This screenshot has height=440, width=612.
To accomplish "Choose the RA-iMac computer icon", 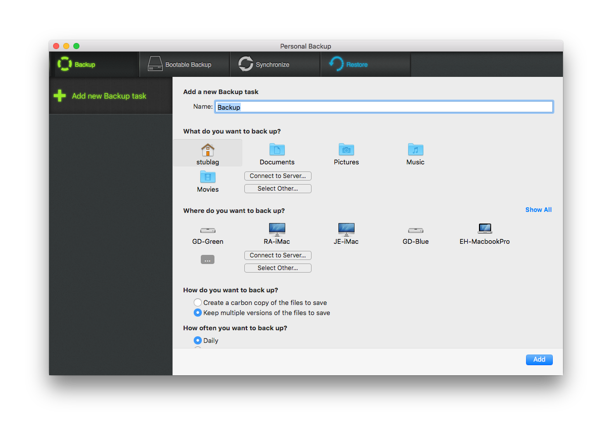I will coord(277,229).
